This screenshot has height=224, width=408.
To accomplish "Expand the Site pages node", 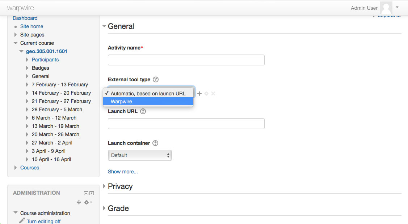I will [x=15, y=35].
